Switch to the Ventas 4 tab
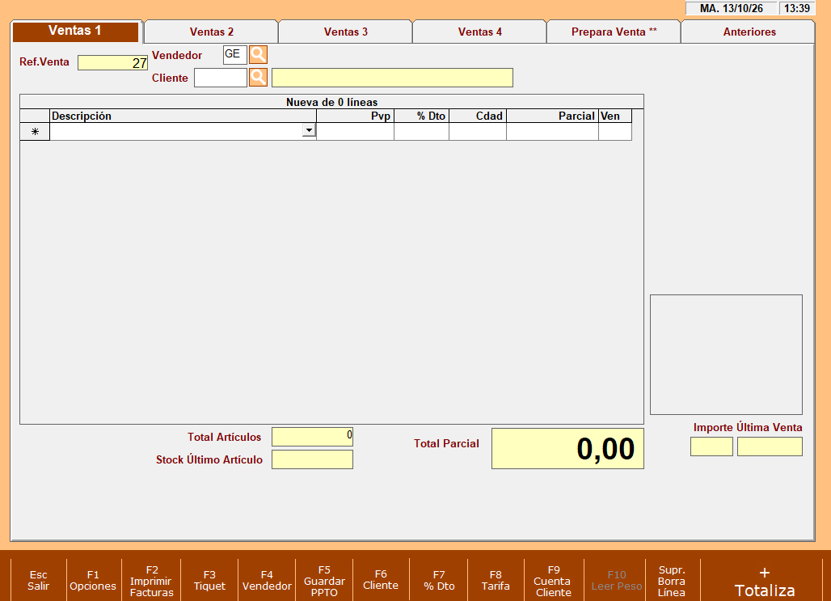The width and height of the screenshot is (831, 601). coord(479,32)
